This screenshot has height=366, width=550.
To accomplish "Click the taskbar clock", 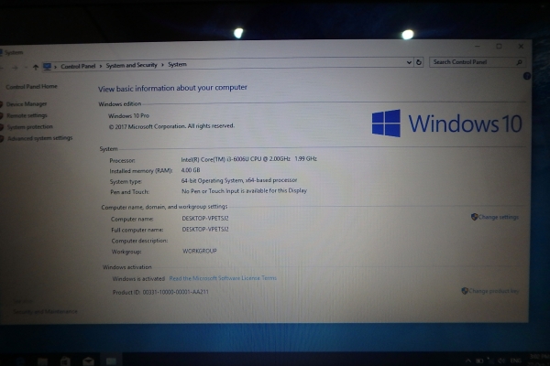I will 539,360.
